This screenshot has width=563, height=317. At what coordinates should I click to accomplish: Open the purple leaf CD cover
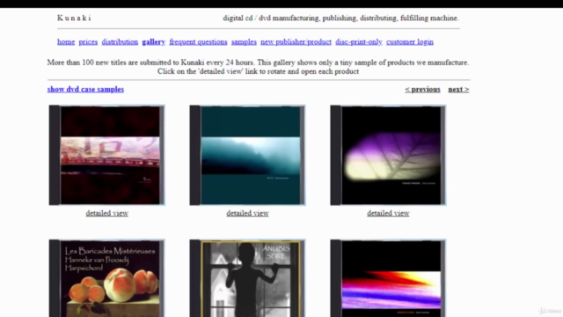pyautogui.click(x=388, y=155)
